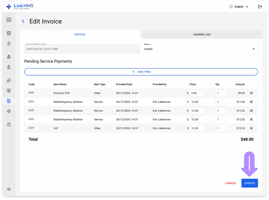
Task: Click the Provided by column header
Action: (x=159, y=84)
